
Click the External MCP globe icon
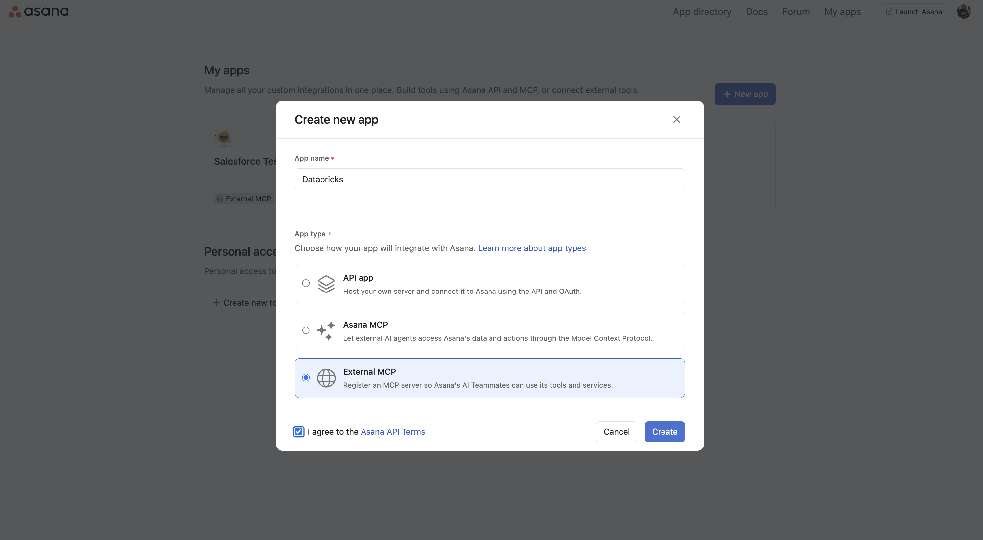pos(326,378)
